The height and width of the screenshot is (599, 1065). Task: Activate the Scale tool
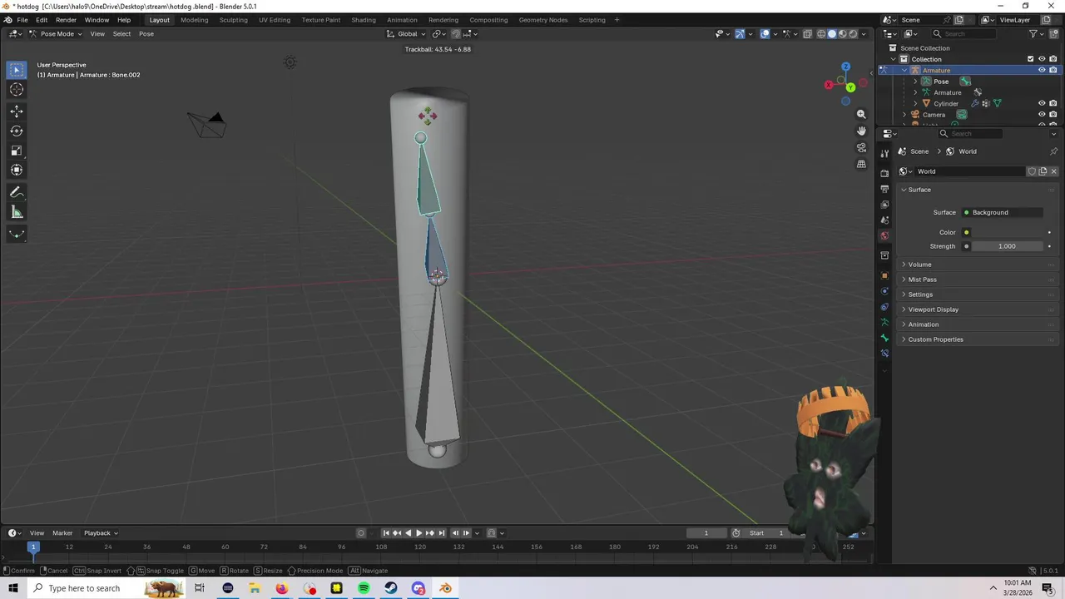click(17, 151)
